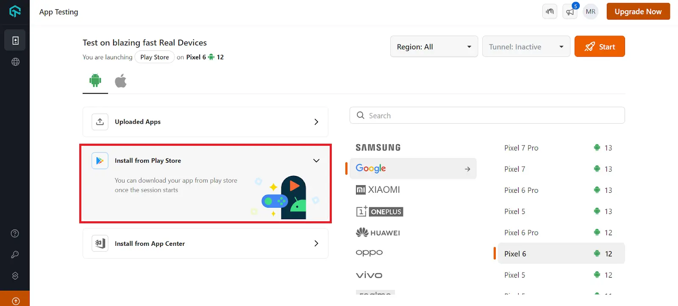
Task: Click the help question mark icon
Action: 15,234
